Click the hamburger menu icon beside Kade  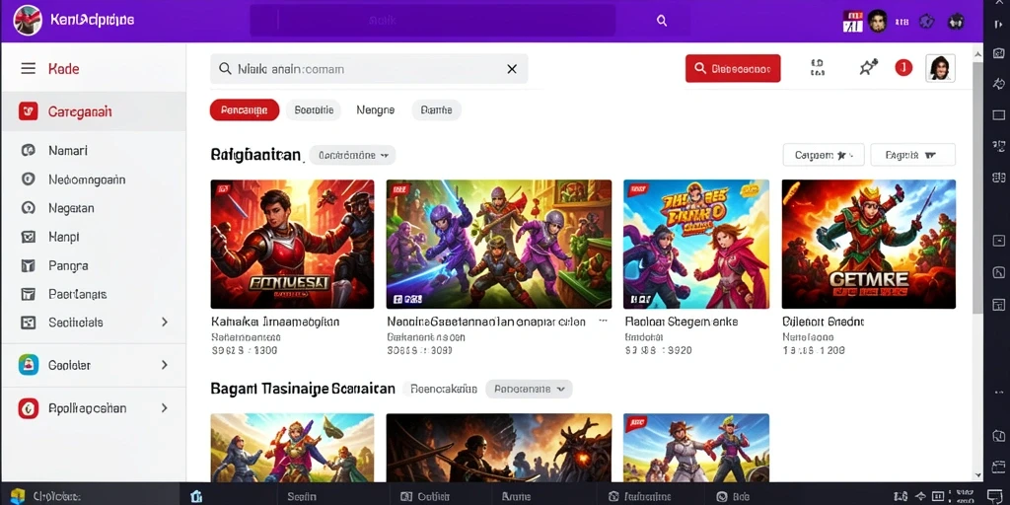(29, 68)
